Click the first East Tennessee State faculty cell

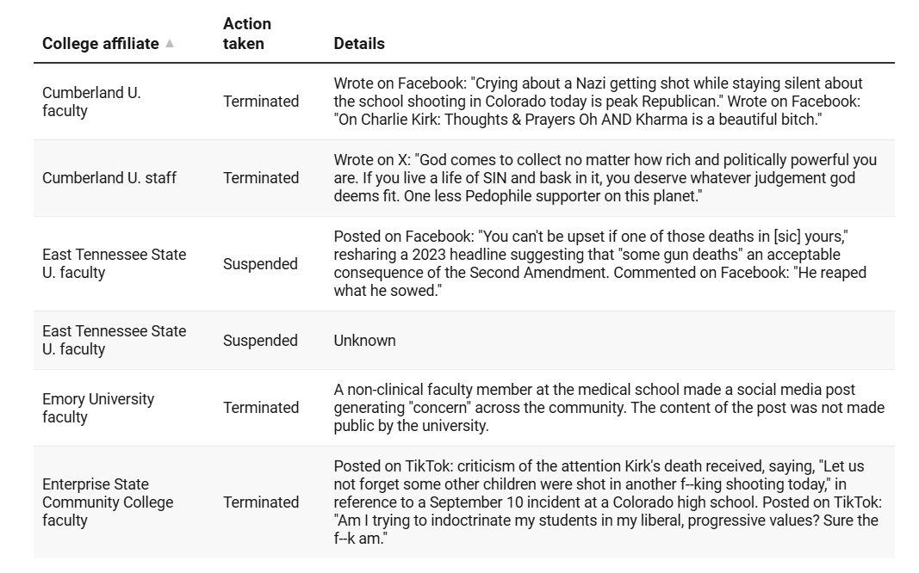[x=115, y=263]
